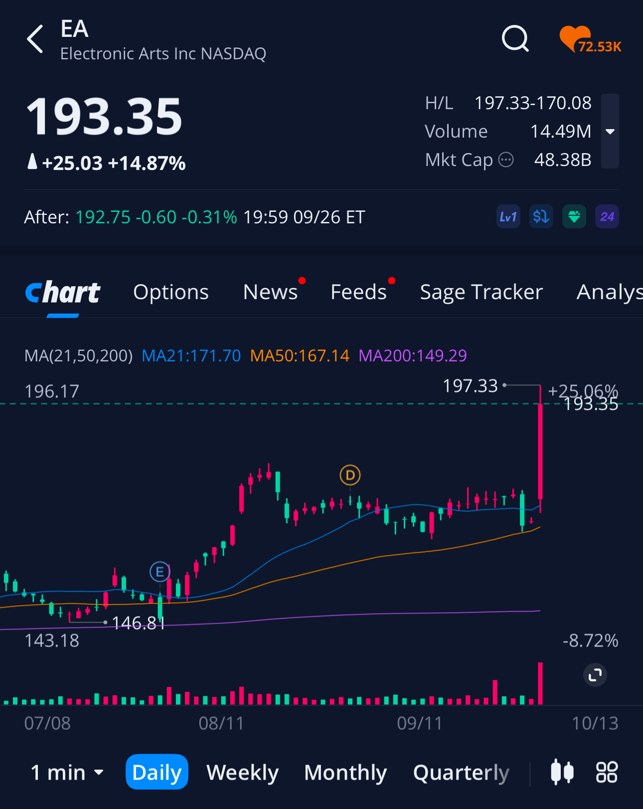This screenshot has width=643, height=809.
Task: Expand quote details dropdown arrow
Action: click(610, 132)
